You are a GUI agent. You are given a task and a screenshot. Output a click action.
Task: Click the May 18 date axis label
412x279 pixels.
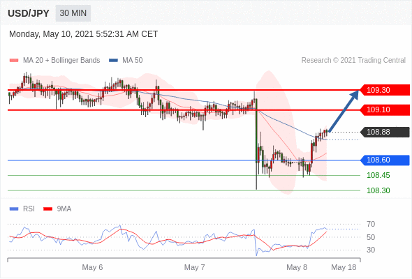(x=344, y=267)
